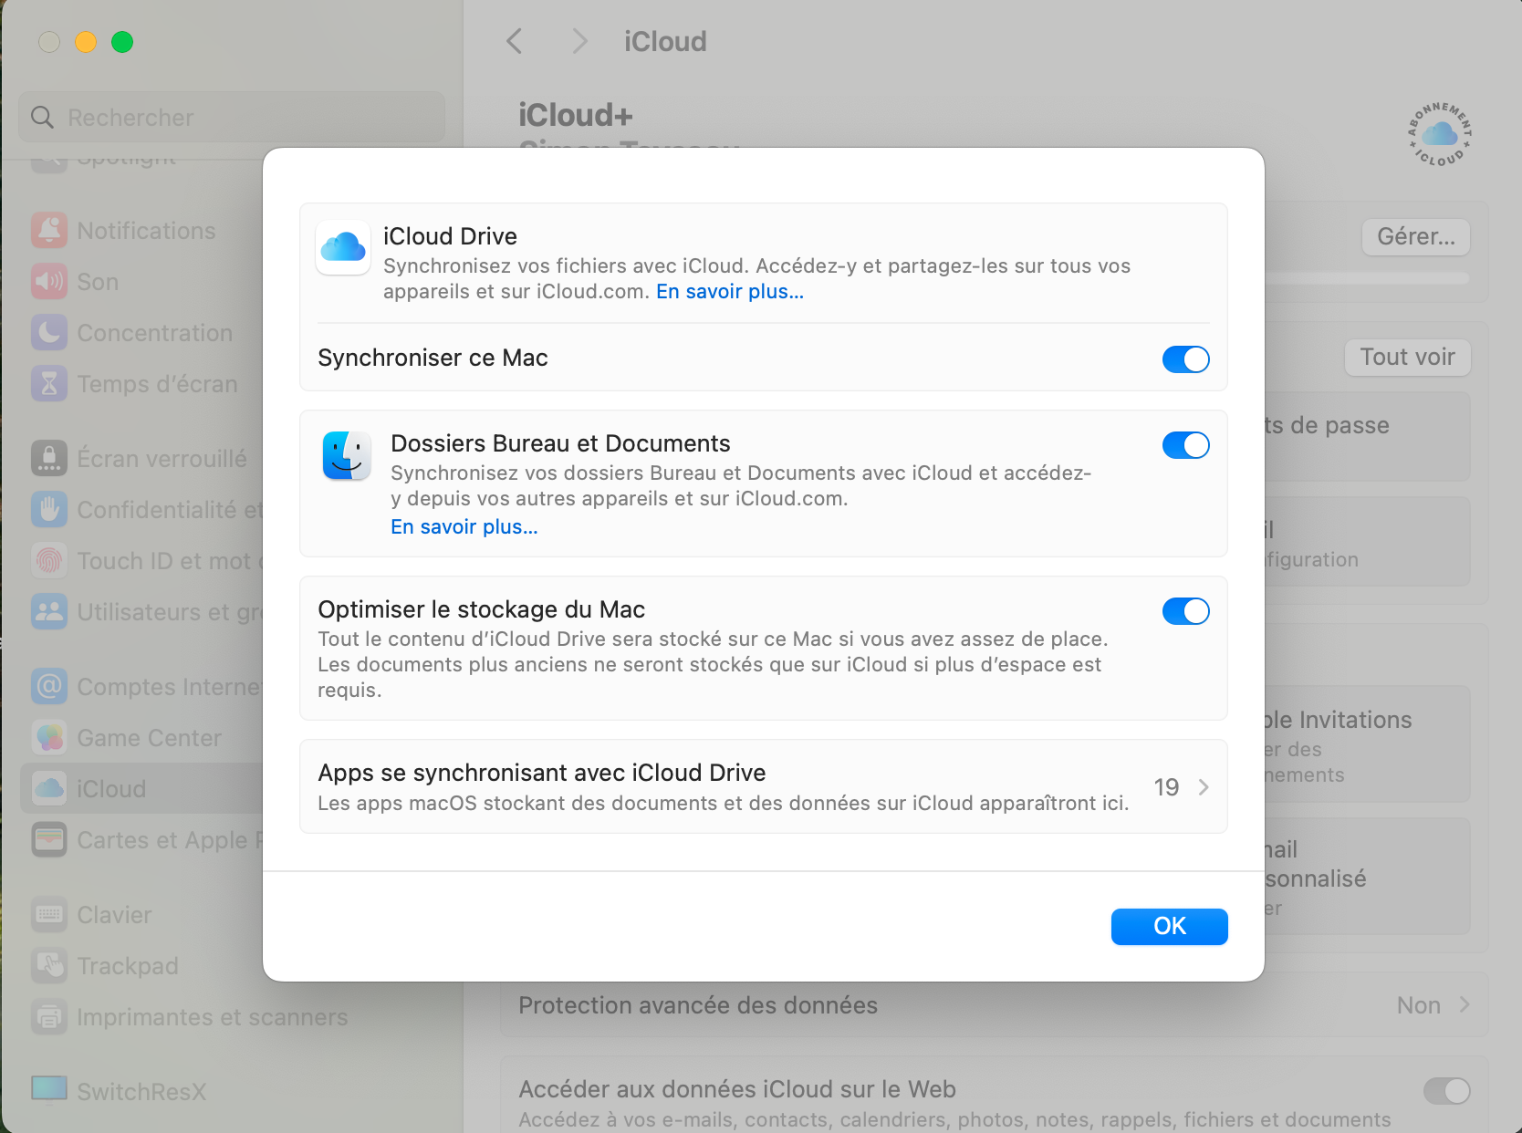Click the Son speaker icon
This screenshot has width=1522, height=1133.
coord(49,281)
